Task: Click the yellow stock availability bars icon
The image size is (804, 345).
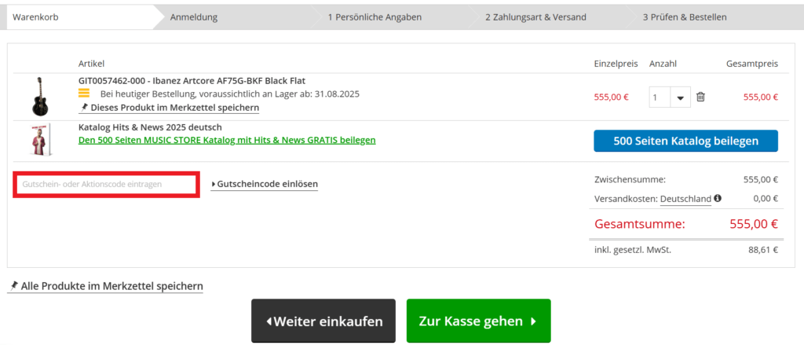Action: 84,94
